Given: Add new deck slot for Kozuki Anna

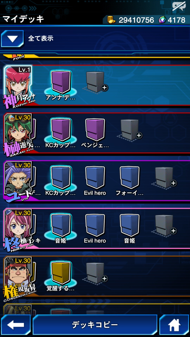Looking at the screenshot, I should click(x=95, y=82).
